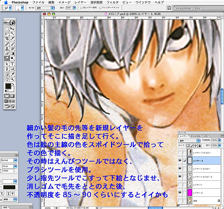Select the Pen tool
Viewport: 224px width, 209px height.
pyautogui.click(x=7, y=69)
